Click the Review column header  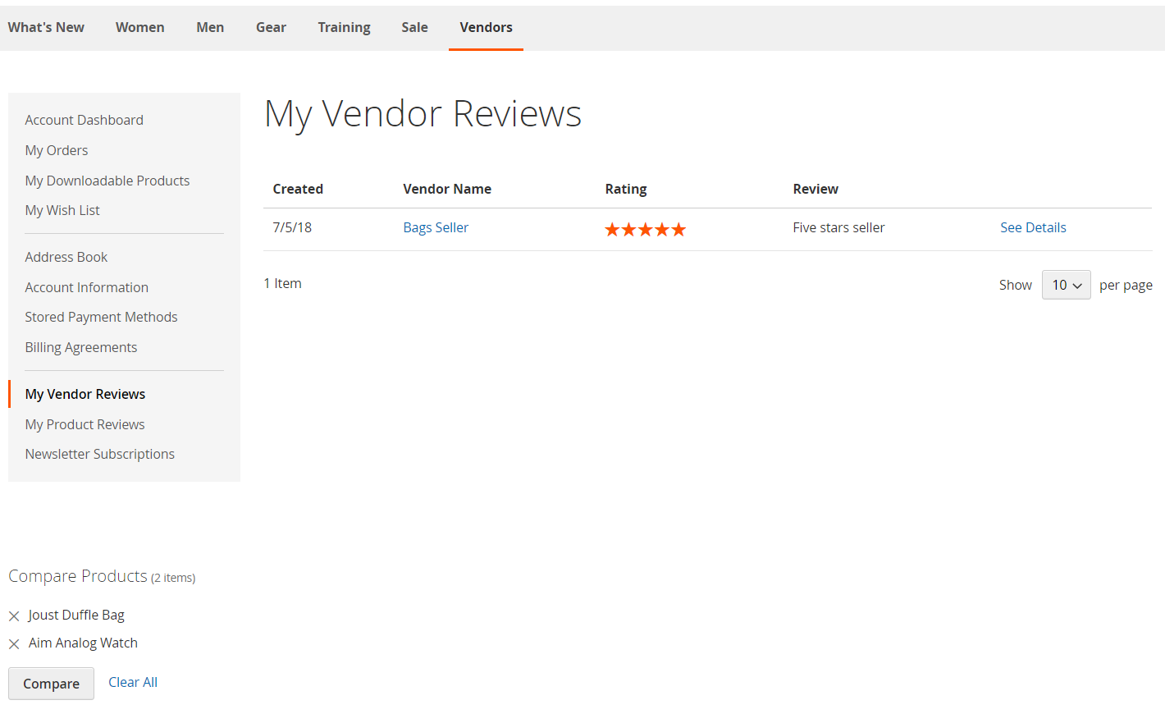click(x=815, y=189)
